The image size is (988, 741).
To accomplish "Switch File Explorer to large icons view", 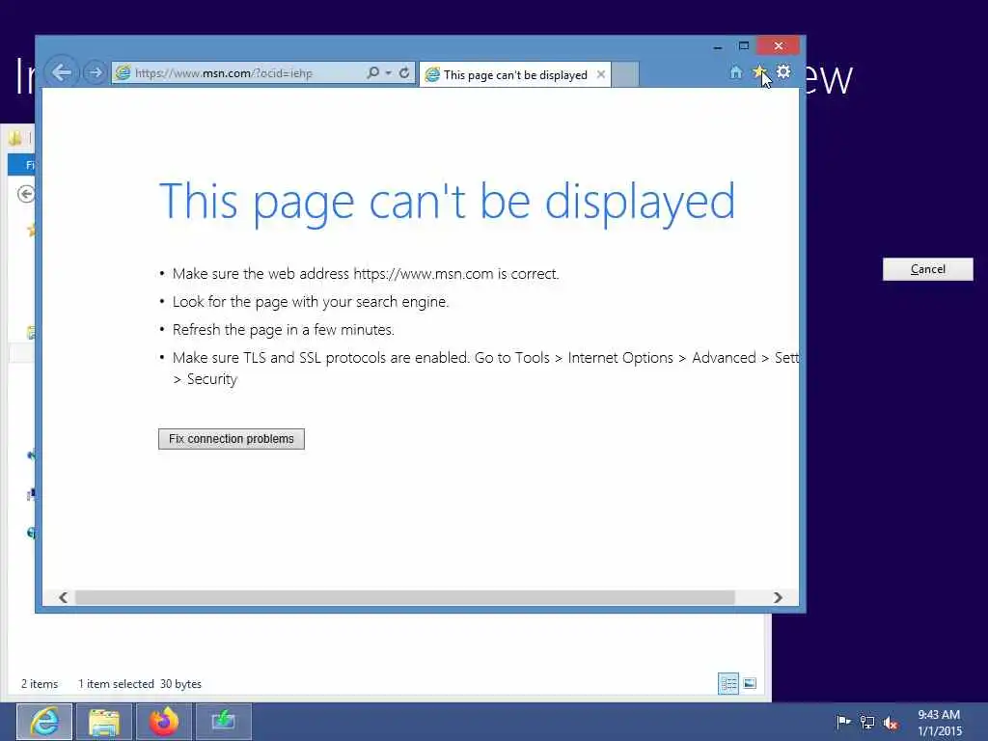I will pos(750,684).
